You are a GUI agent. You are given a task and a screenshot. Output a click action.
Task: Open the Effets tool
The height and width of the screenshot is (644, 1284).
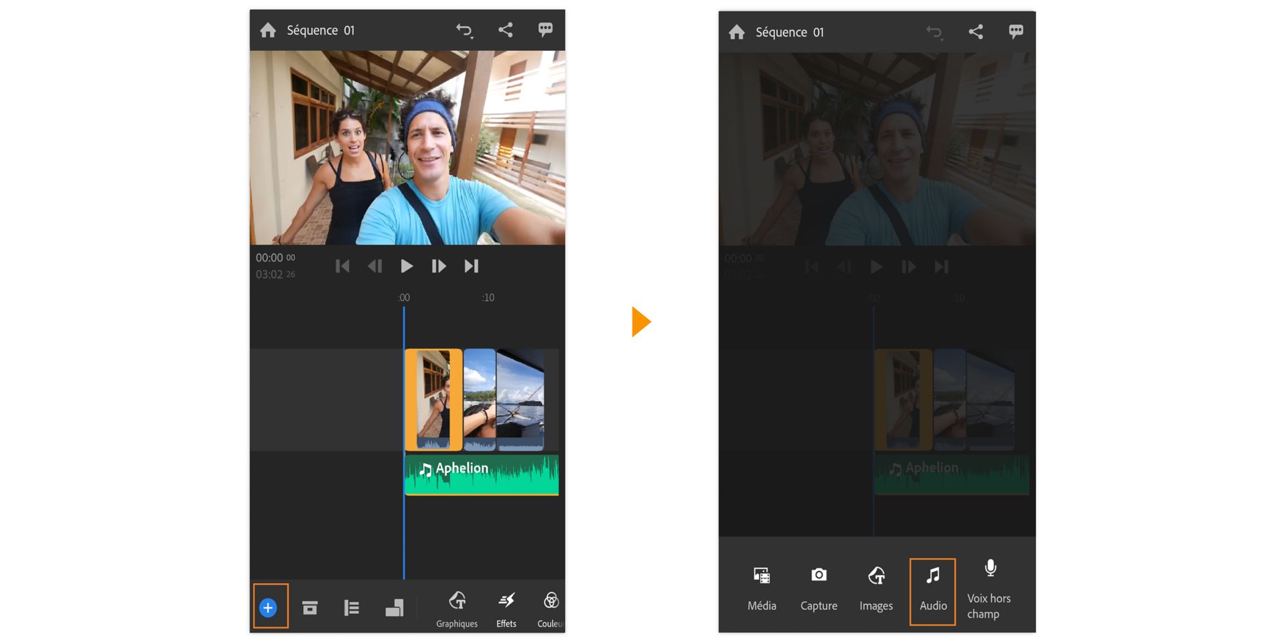tap(506, 609)
